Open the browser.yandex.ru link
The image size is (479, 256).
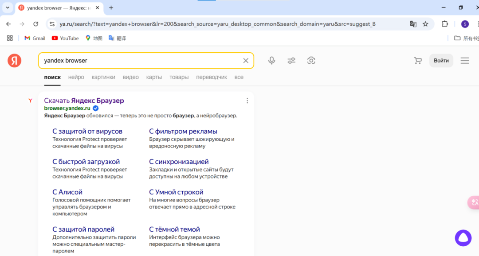pyautogui.click(x=67, y=109)
